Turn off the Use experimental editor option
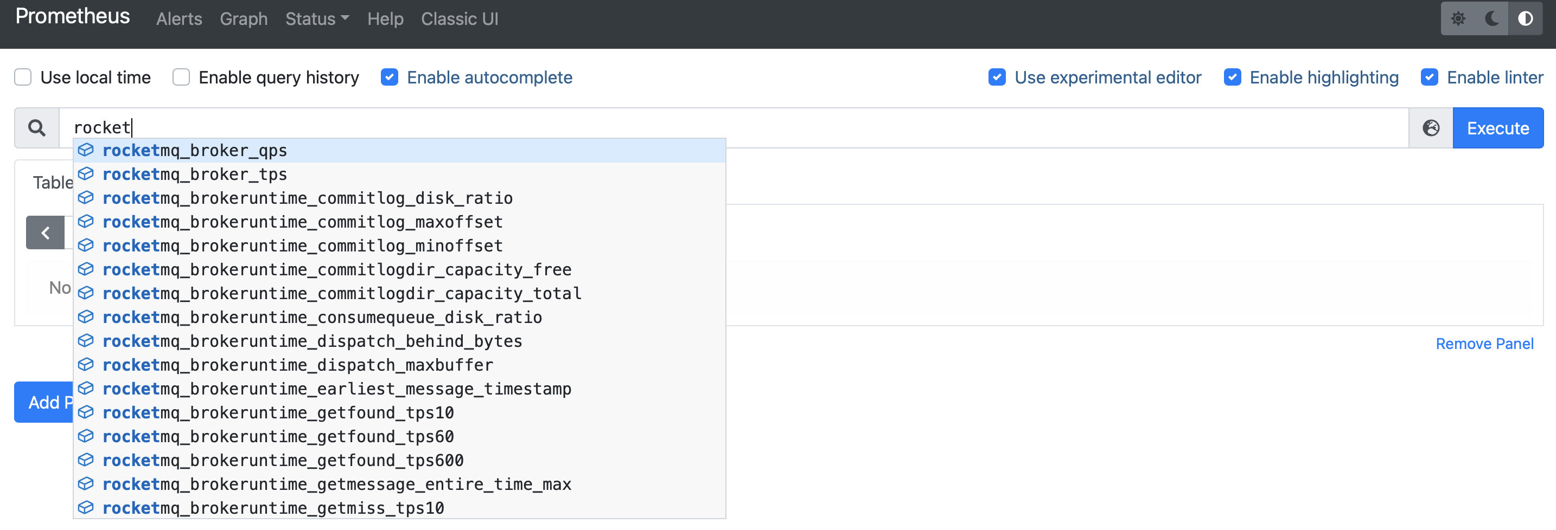Viewport: 1556px width, 530px height. 998,77
